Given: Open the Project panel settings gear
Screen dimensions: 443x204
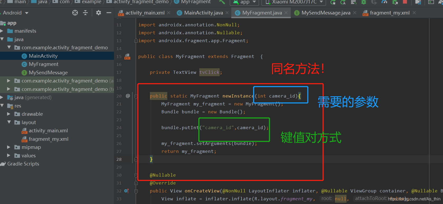Looking at the screenshot, I should pos(99,13).
